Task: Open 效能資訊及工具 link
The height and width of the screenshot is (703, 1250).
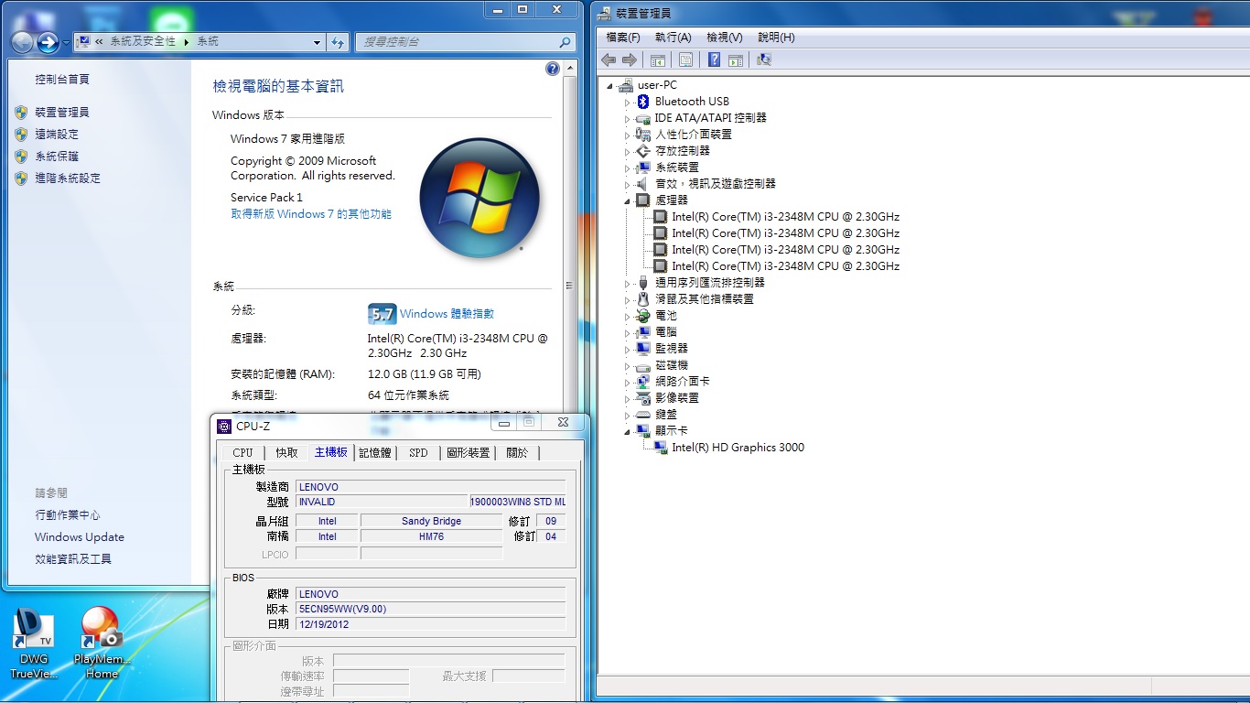Action: tap(73, 559)
